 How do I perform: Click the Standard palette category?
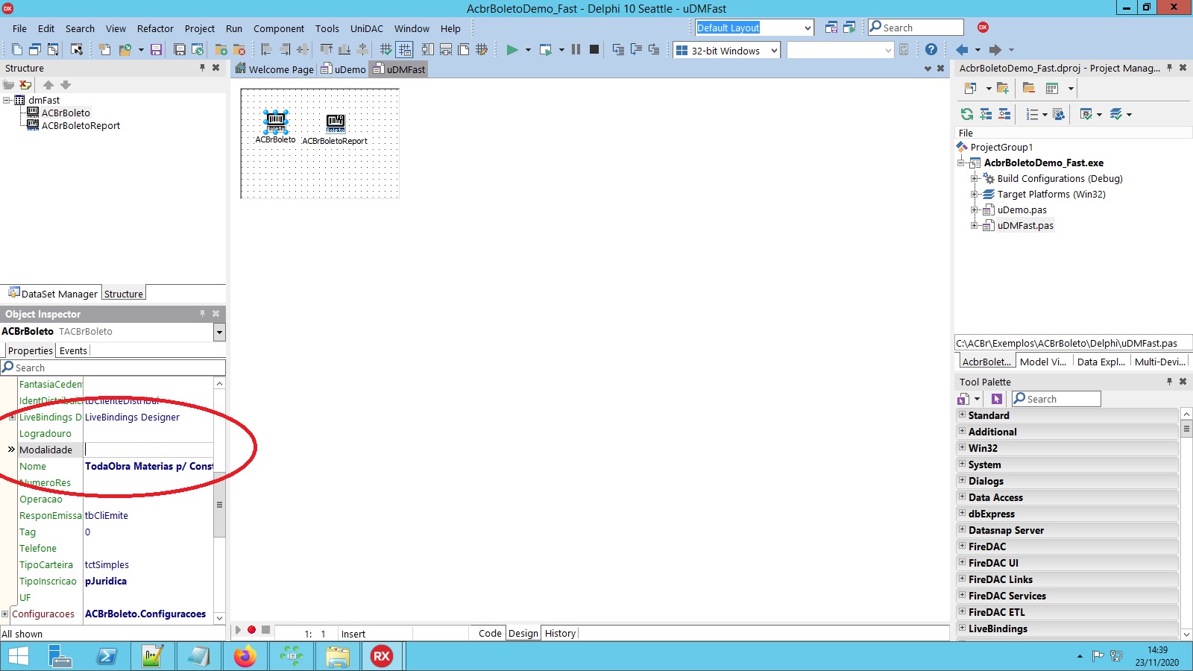coord(1067,415)
